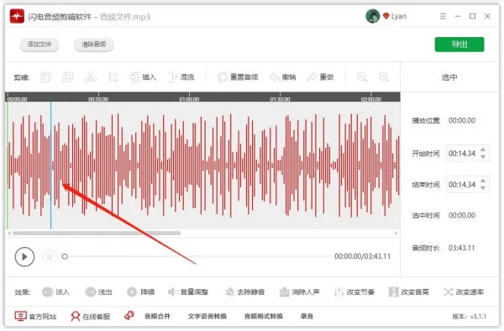The image size is (504, 331).
Task: Open the 录音 recording tool
Action: (307, 316)
